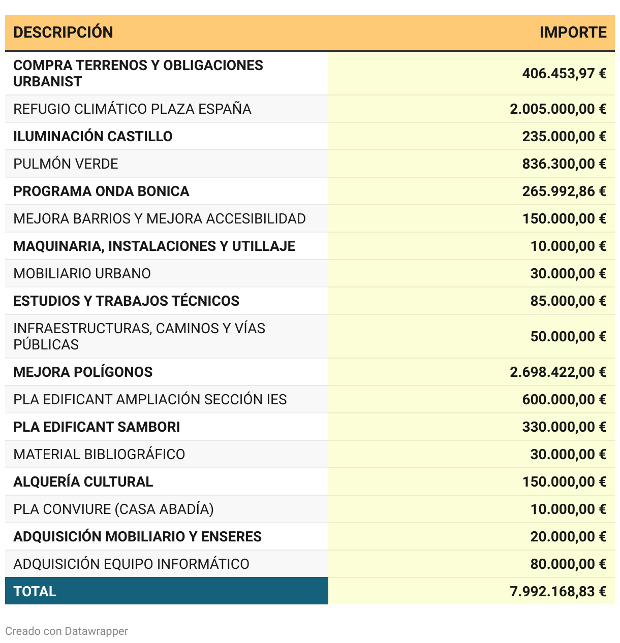Select the REFUGIO CLIMÁTICO PLAZA ESPAÑA row label

point(132,109)
